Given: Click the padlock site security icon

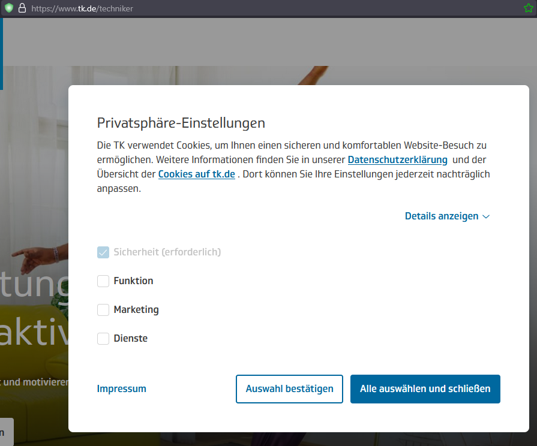Looking at the screenshot, I should 22,8.
